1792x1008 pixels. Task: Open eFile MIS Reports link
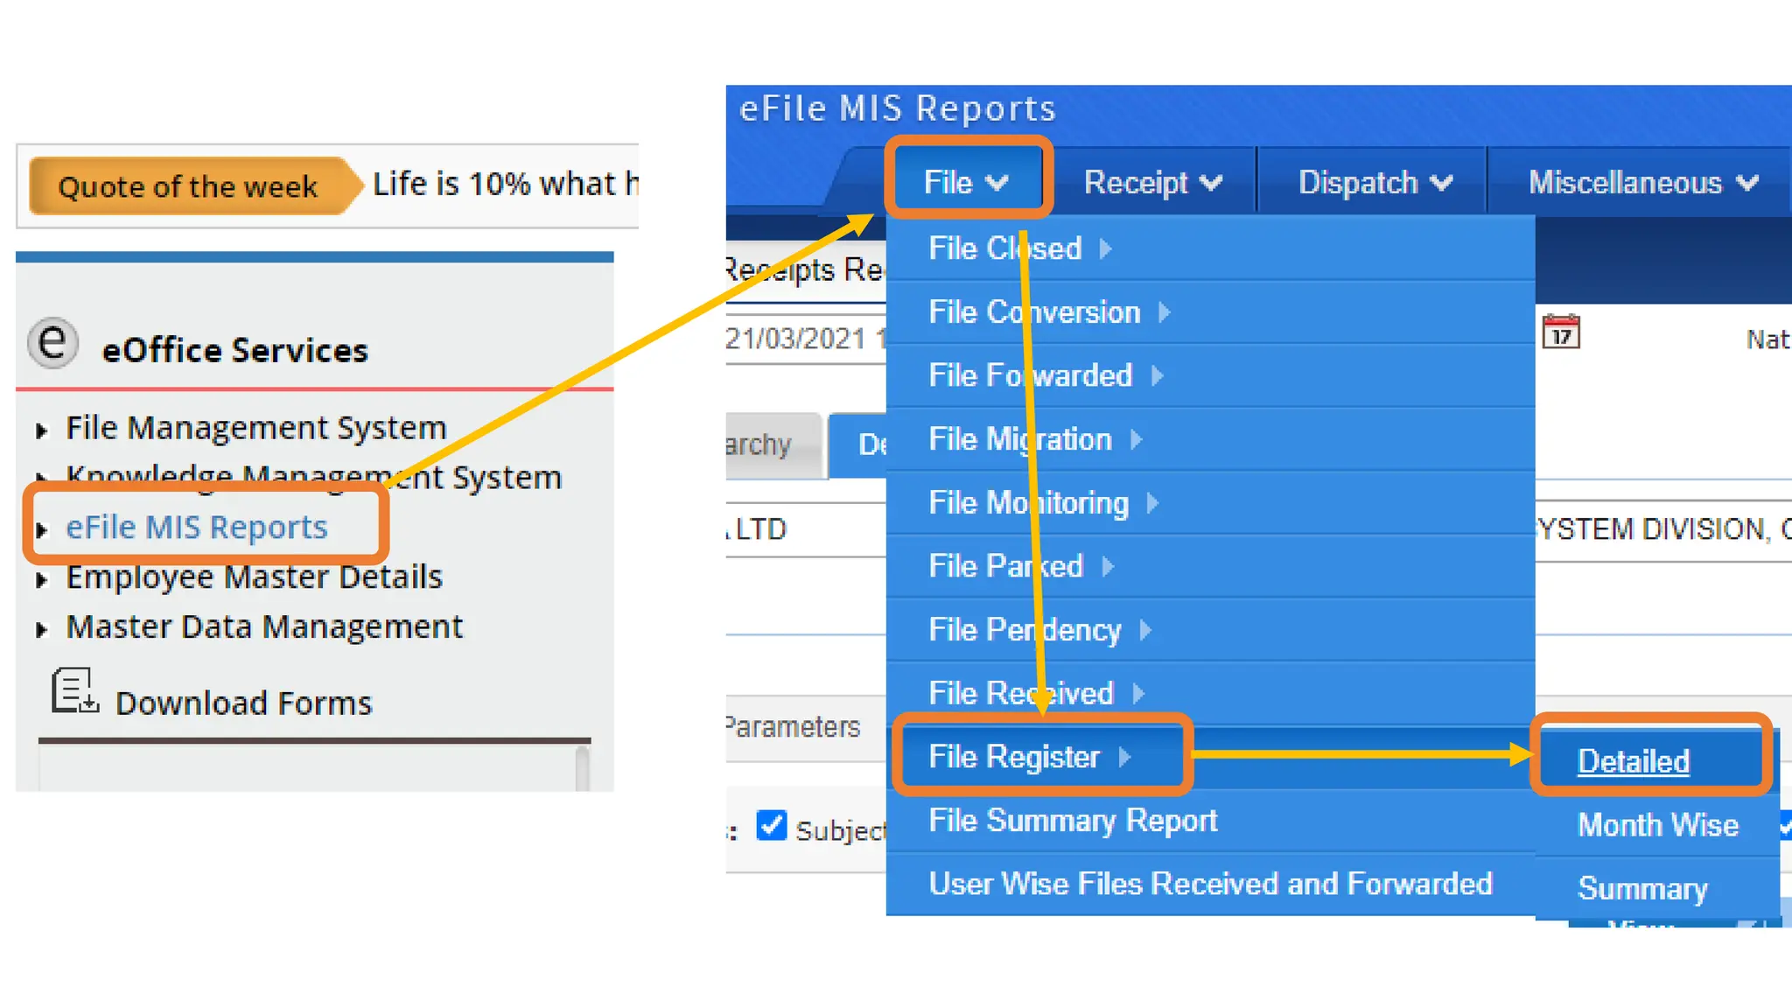click(x=197, y=528)
